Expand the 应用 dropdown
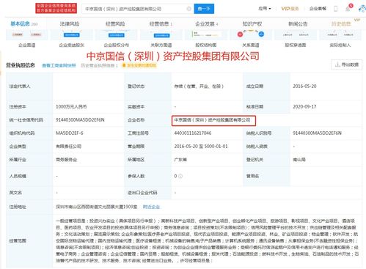The width and height of the screenshot is (366, 269). click(265, 9)
